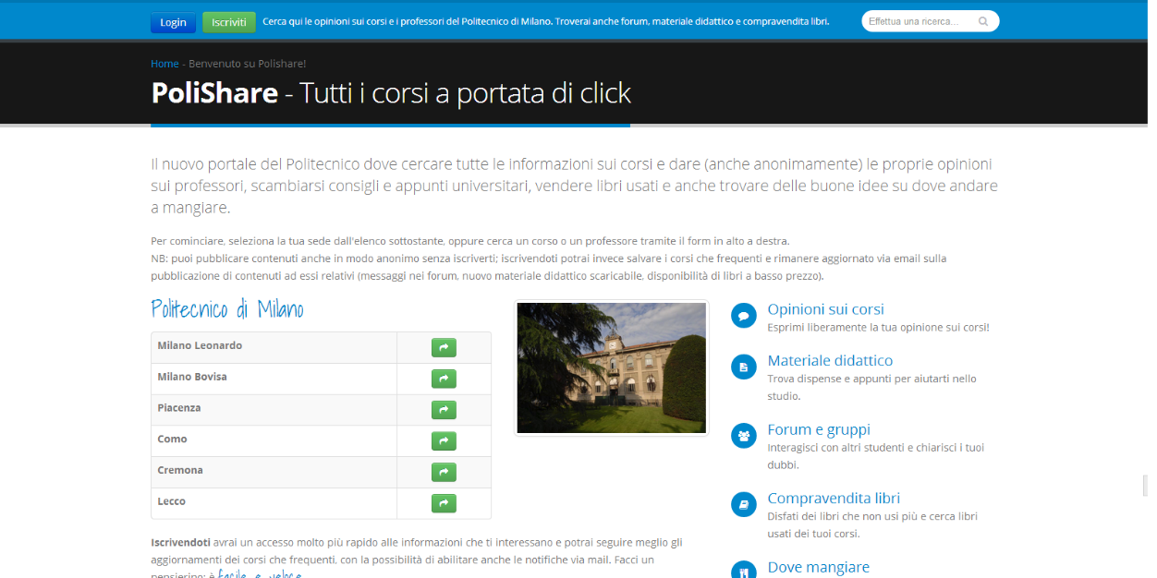1157x578 pixels.
Task: Click the green Iscriviti button
Action: [x=229, y=22]
